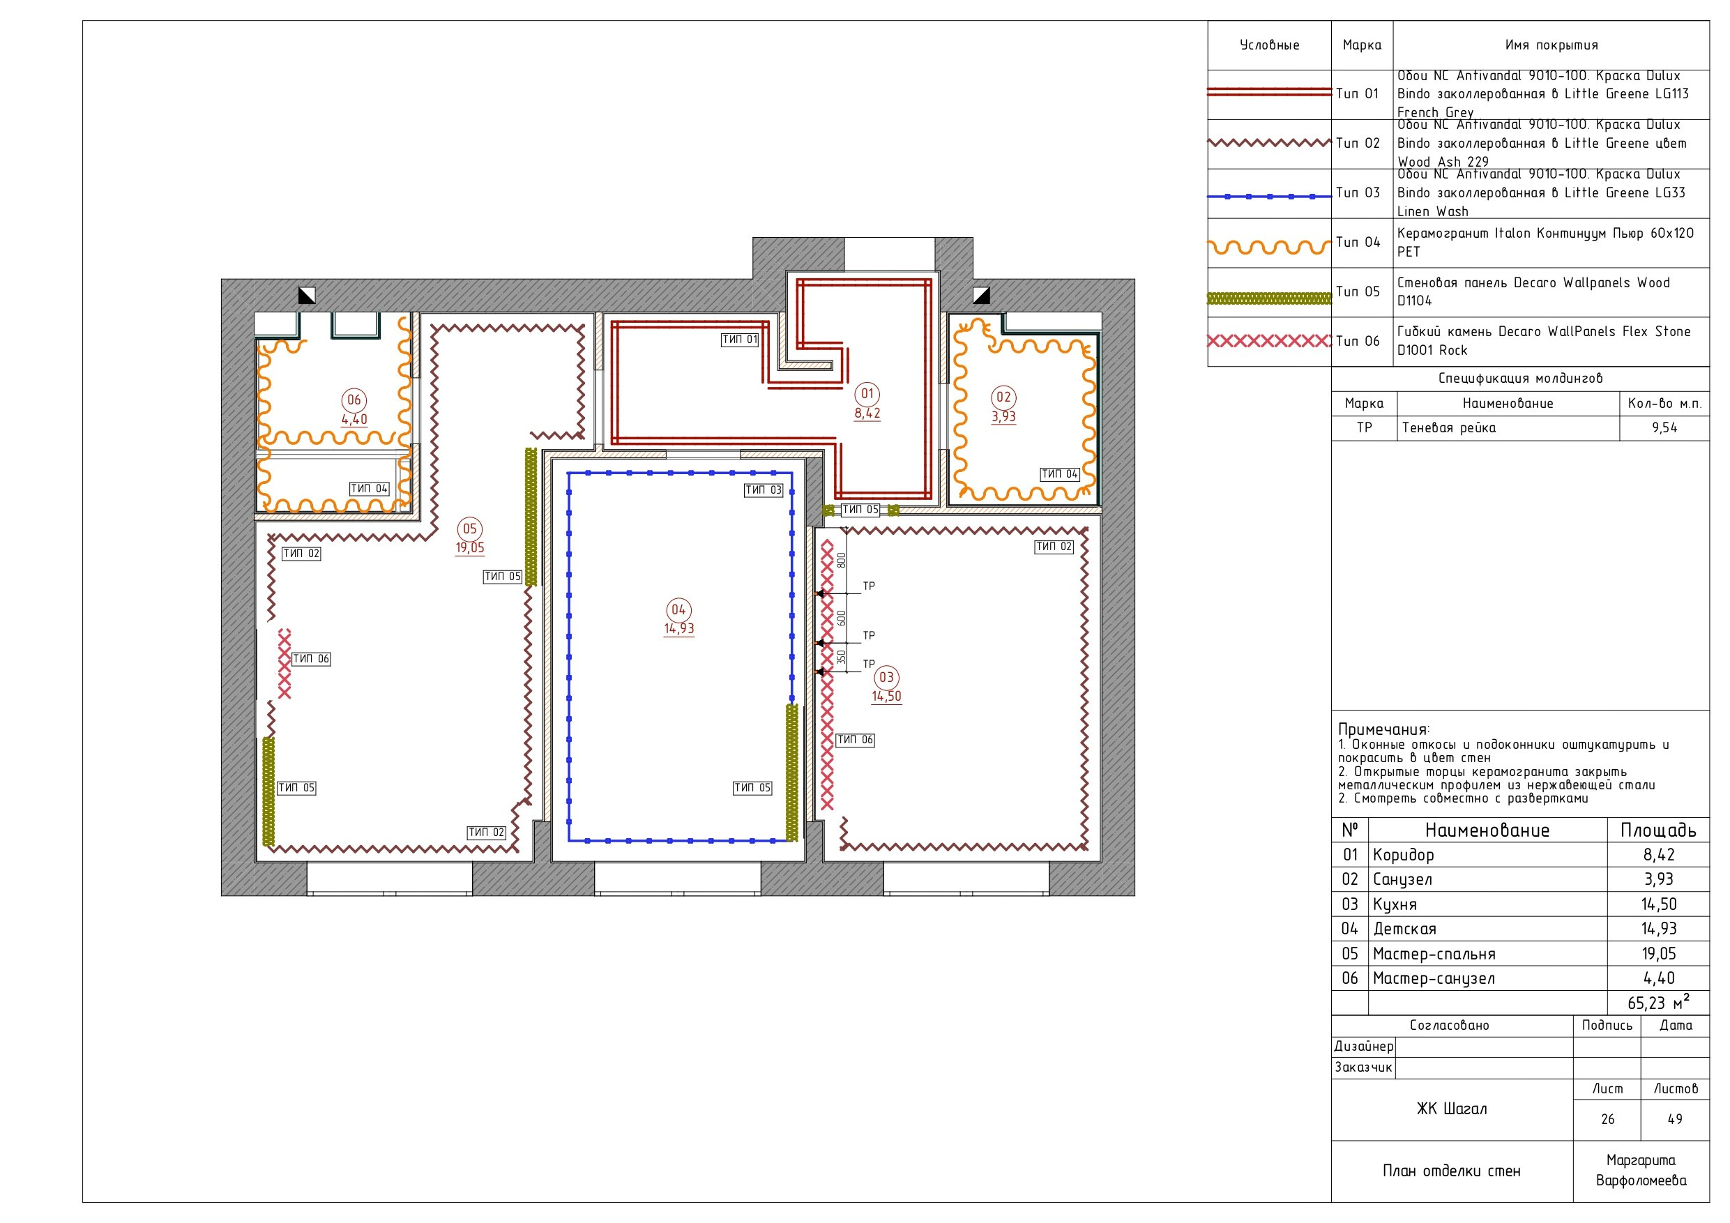This screenshot has height=1223, width=1730.
Task: Click the pink cross-pattern swatch for Тип 06
Action: 1269,340
